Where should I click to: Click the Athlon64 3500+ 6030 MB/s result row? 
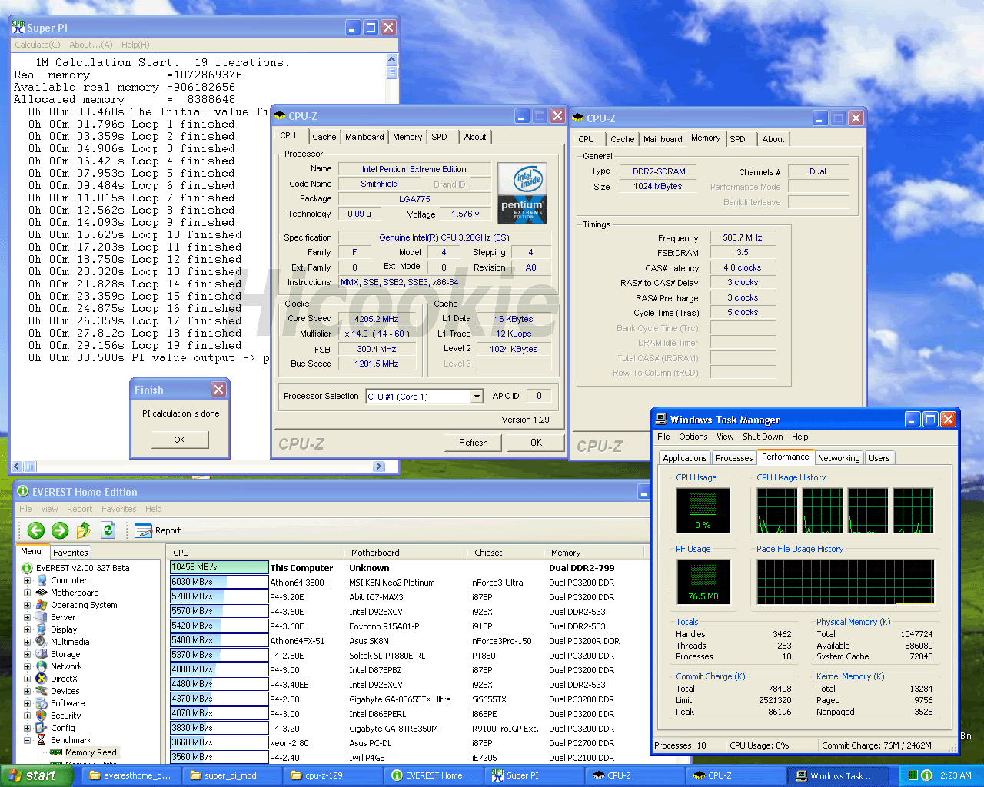click(408, 583)
